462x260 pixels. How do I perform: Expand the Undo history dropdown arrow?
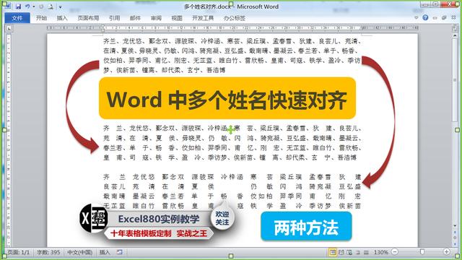[x=34, y=6]
